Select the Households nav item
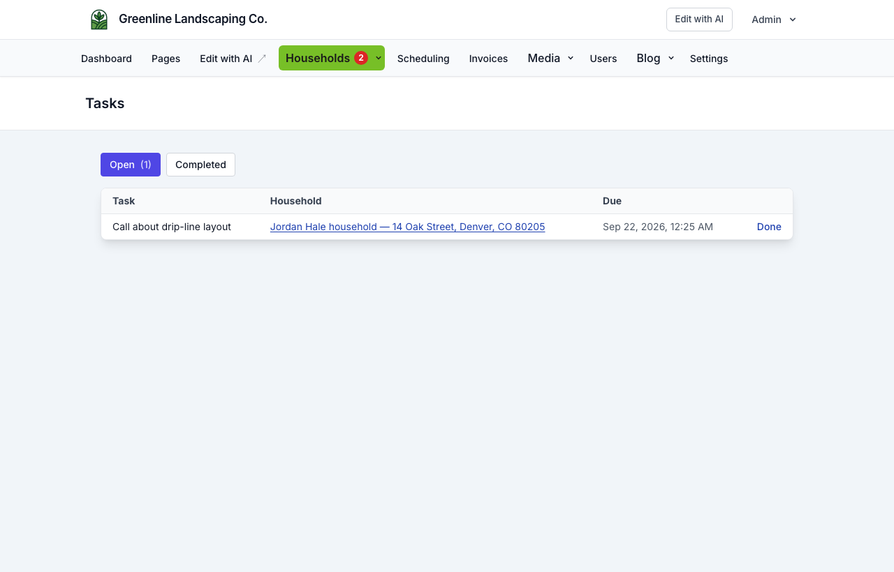894x572 pixels. pyautogui.click(x=318, y=58)
